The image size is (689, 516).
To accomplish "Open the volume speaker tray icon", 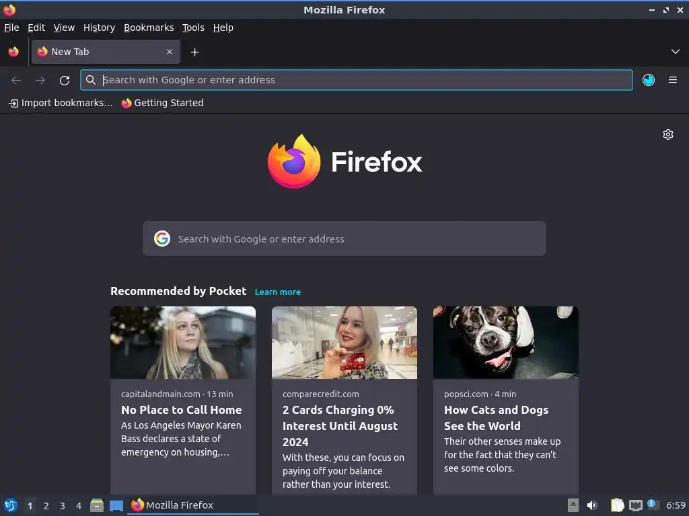I will point(592,505).
